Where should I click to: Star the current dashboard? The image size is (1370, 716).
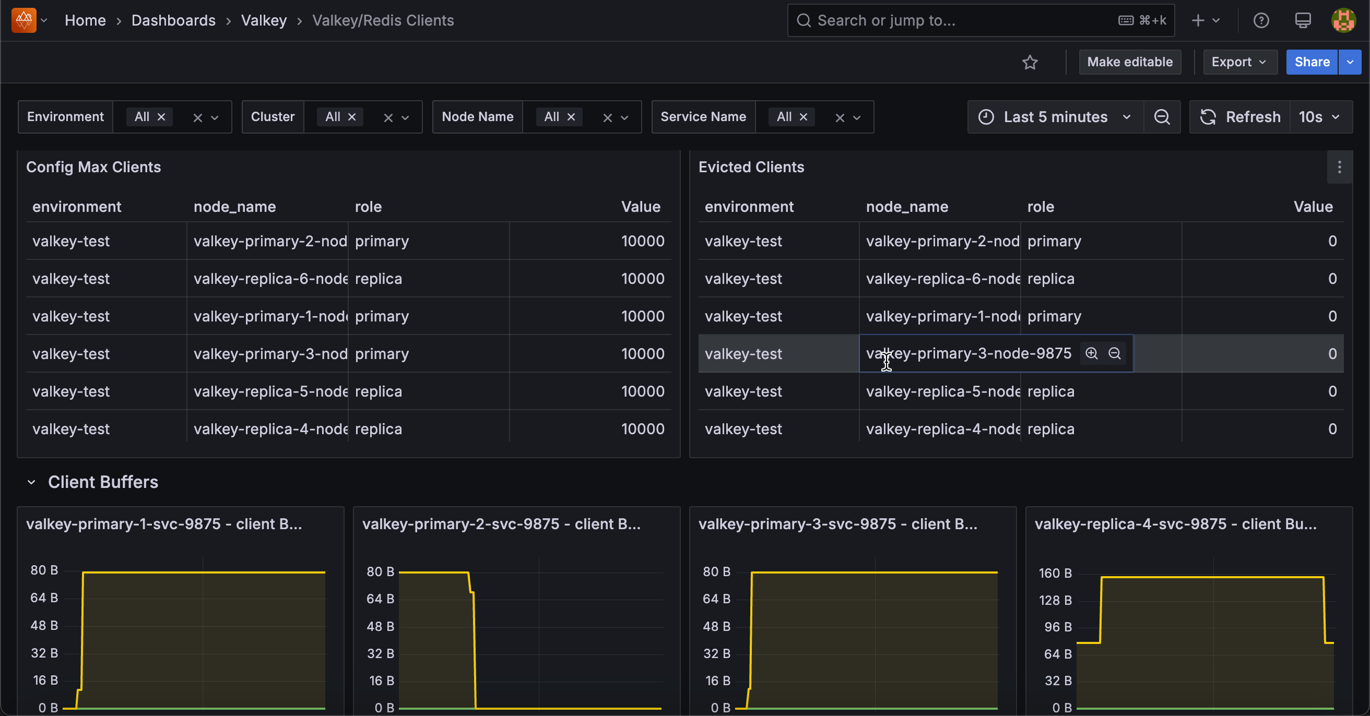pyautogui.click(x=1030, y=62)
